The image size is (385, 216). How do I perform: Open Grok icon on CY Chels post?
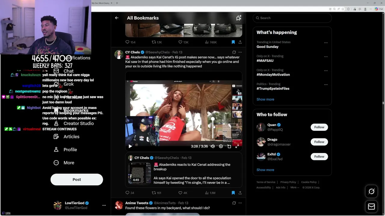[234, 52]
